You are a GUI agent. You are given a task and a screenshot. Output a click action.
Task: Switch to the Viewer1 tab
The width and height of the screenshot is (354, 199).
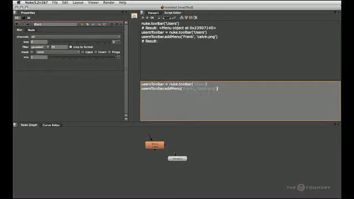coord(153,13)
